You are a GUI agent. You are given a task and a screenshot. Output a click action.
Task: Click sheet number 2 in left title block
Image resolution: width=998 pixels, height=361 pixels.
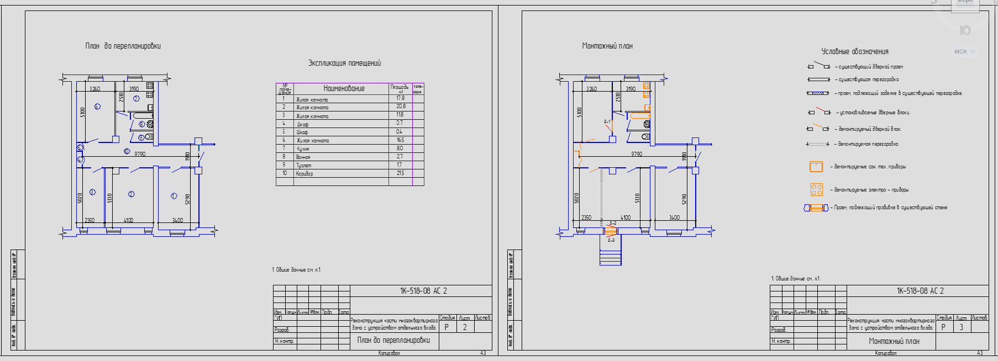click(x=465, y=327)
